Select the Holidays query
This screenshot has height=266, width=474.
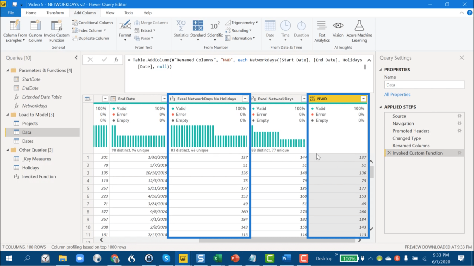(30, 168)
